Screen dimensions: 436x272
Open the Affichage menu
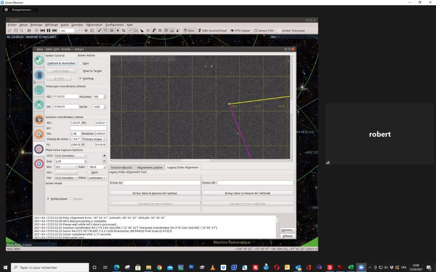(52, 25)
